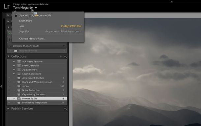This screenshot has width=201, height=126.
Task: Click the Publish Services panel title
Action: (x=22, y=109)
